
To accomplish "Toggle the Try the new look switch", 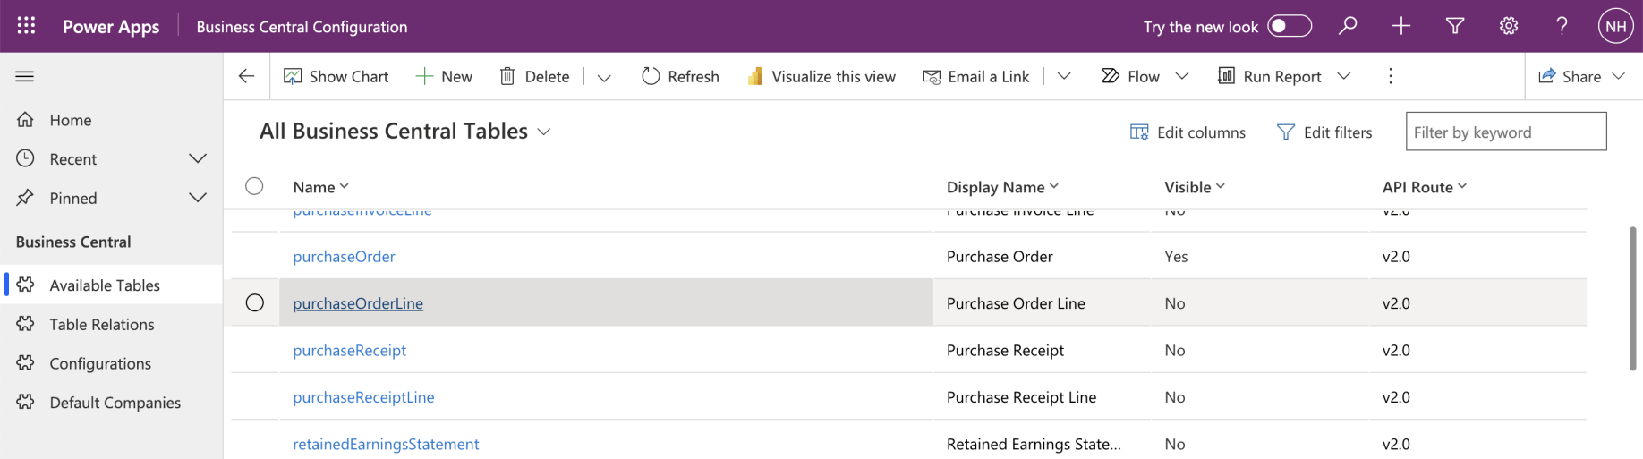I will pos(1290,26).
